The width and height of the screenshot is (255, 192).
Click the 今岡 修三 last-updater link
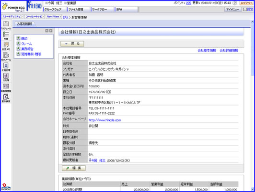(98, 160)
